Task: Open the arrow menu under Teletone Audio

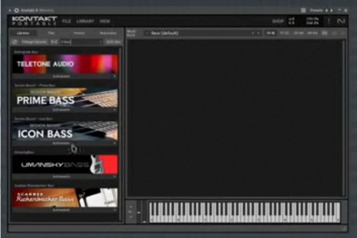Action: [x=114, y=77]
